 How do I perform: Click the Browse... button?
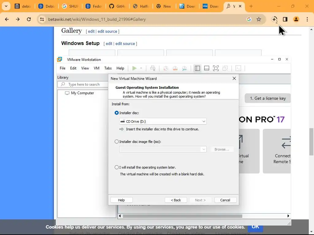(222, 149)
